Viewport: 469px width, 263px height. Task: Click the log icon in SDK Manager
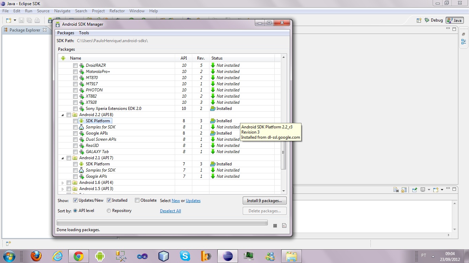[284, 226]
